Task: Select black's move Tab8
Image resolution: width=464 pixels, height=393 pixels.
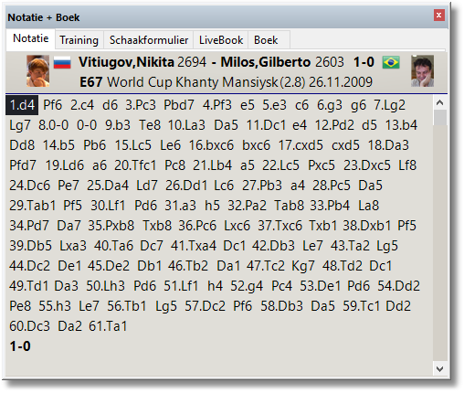Action: pyautogui.click(x=289, y=206)
